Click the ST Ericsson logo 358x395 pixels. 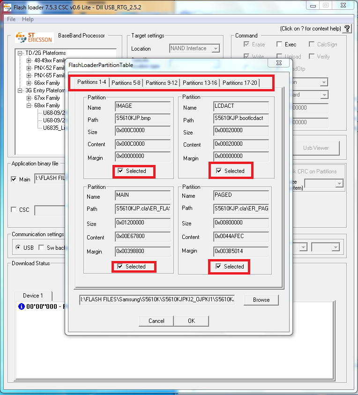pyautogui.click(x=34, y=37)
